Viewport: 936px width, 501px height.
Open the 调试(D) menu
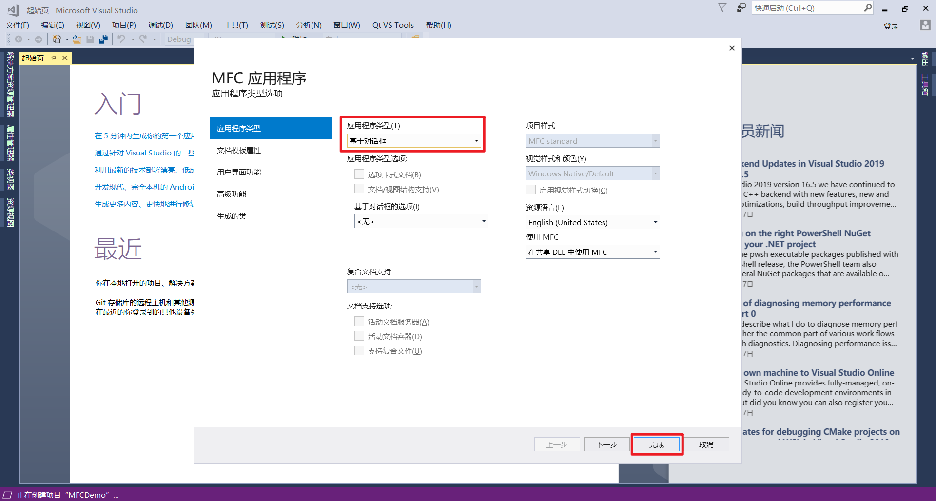(160, 25)
